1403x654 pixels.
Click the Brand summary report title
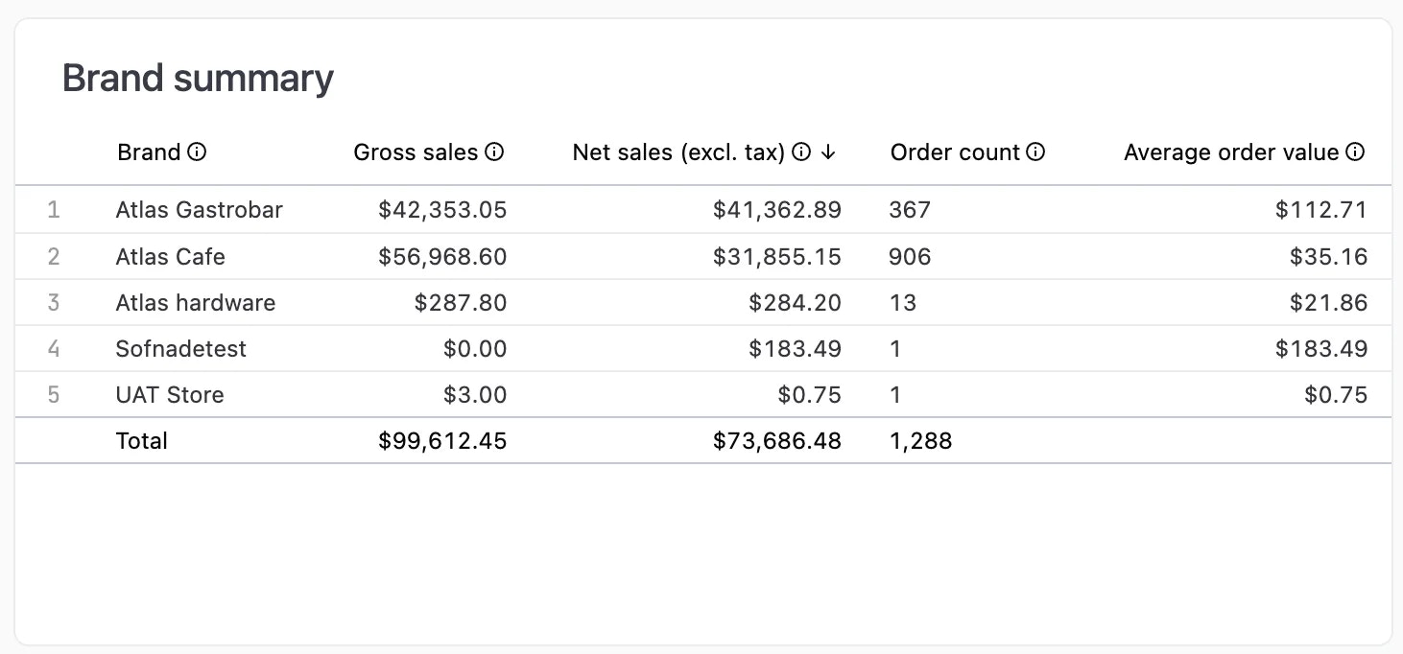(197, 77)
